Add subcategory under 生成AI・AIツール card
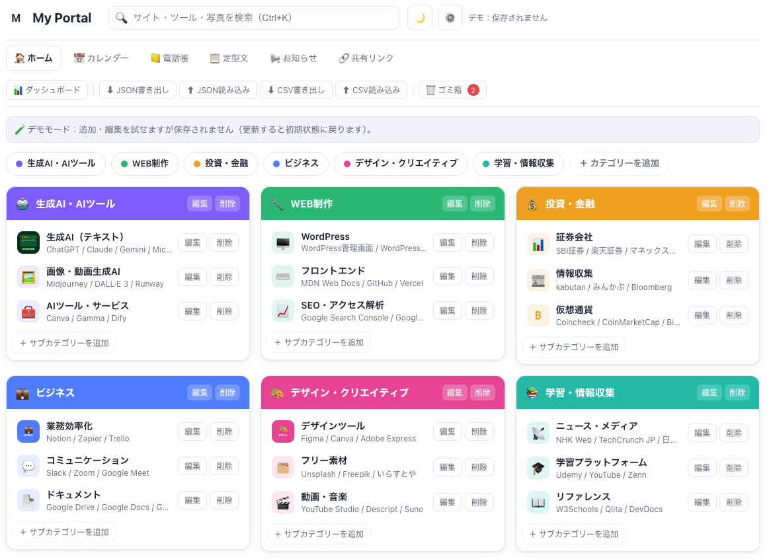 point(64,343)
